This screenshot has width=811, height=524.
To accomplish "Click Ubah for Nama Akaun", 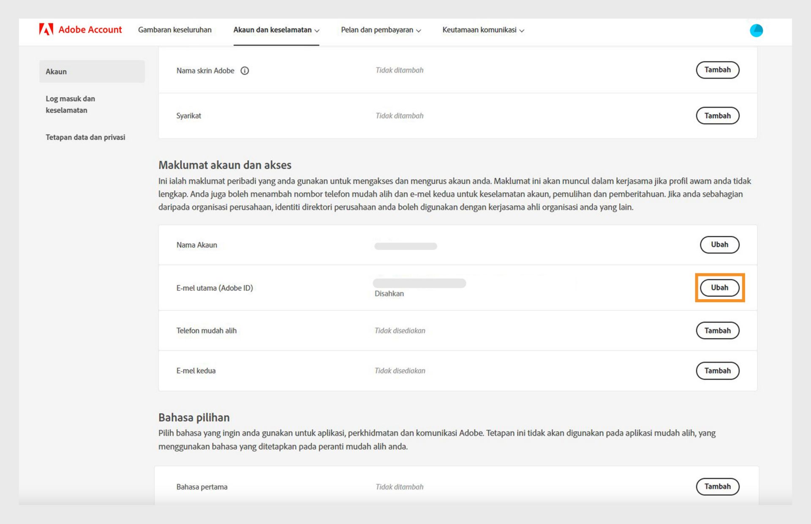I will click(x=719, y=245).
